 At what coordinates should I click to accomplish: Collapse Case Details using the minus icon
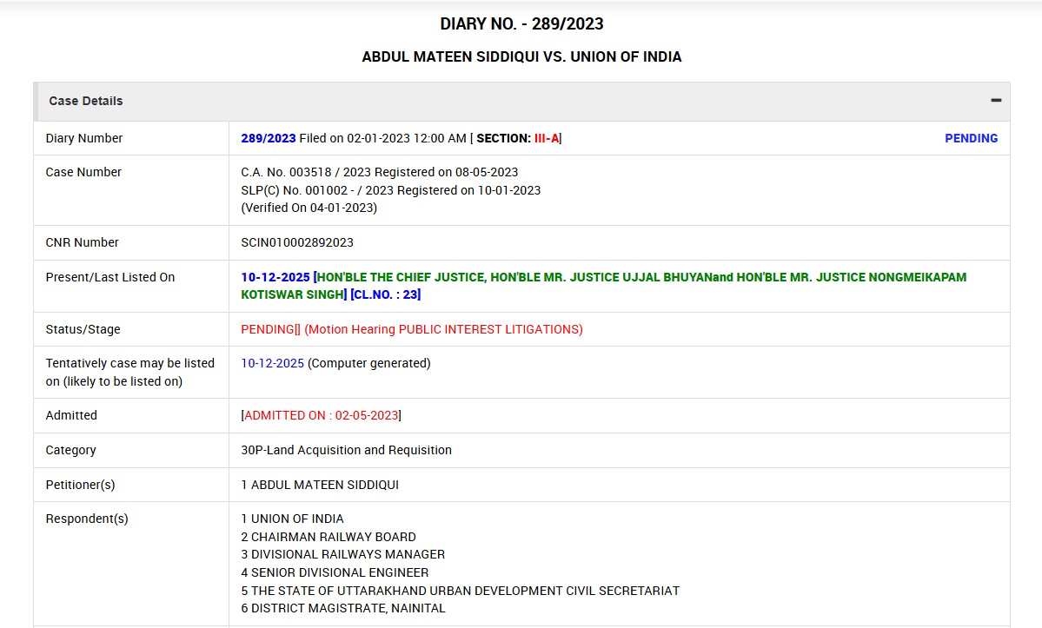(996, 101)
